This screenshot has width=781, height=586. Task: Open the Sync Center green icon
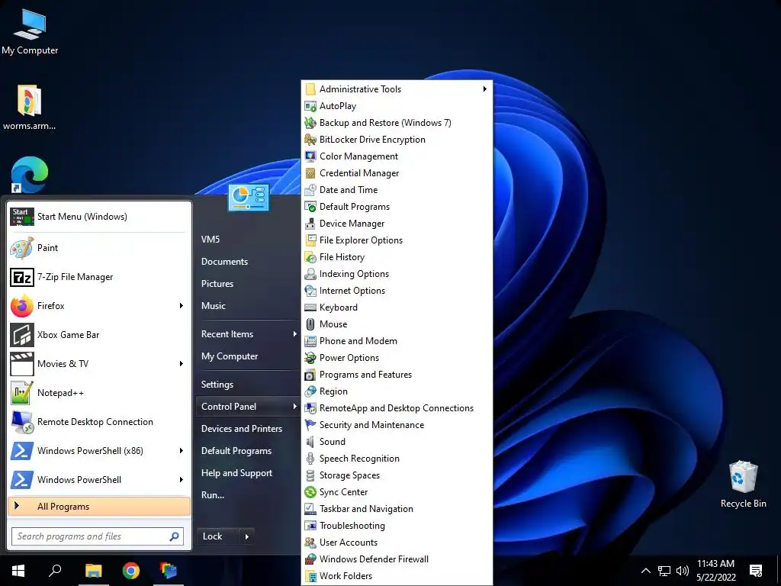(x=310, y=492)
